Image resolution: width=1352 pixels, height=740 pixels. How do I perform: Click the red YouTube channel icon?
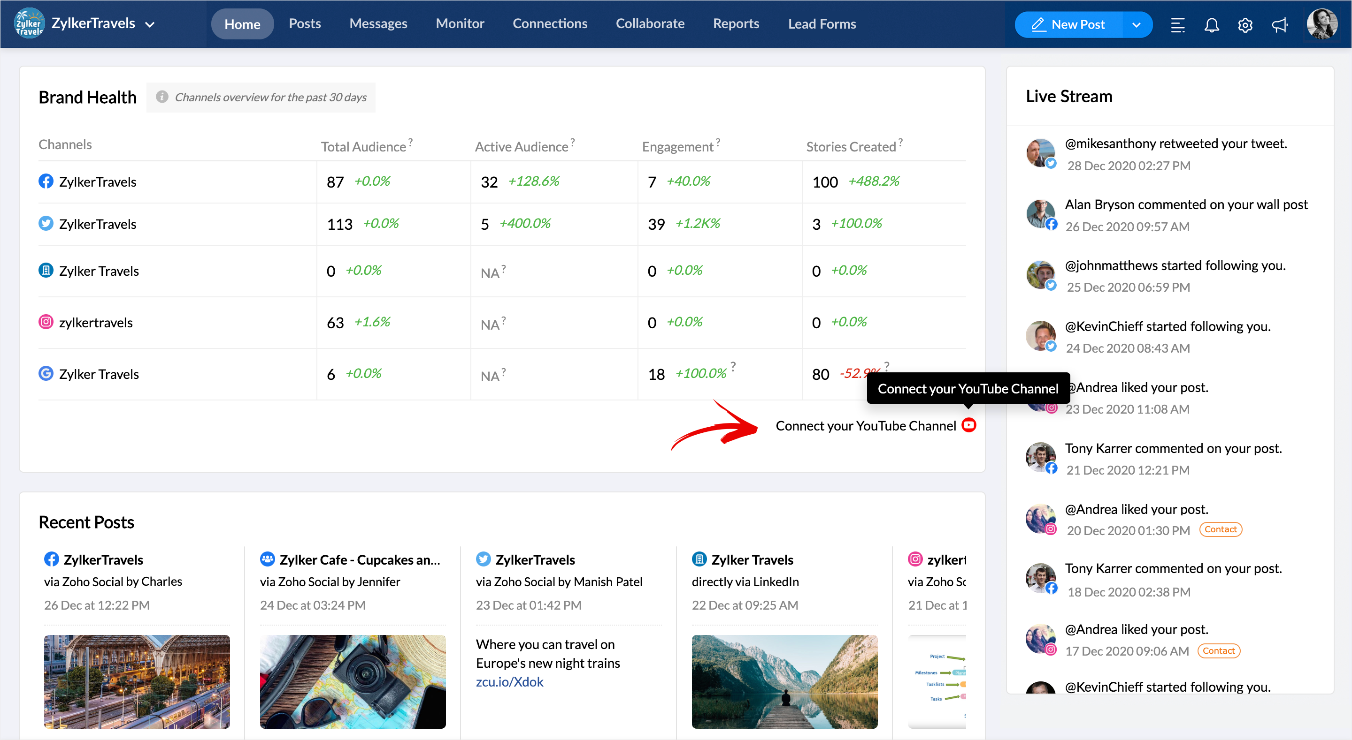968,425
